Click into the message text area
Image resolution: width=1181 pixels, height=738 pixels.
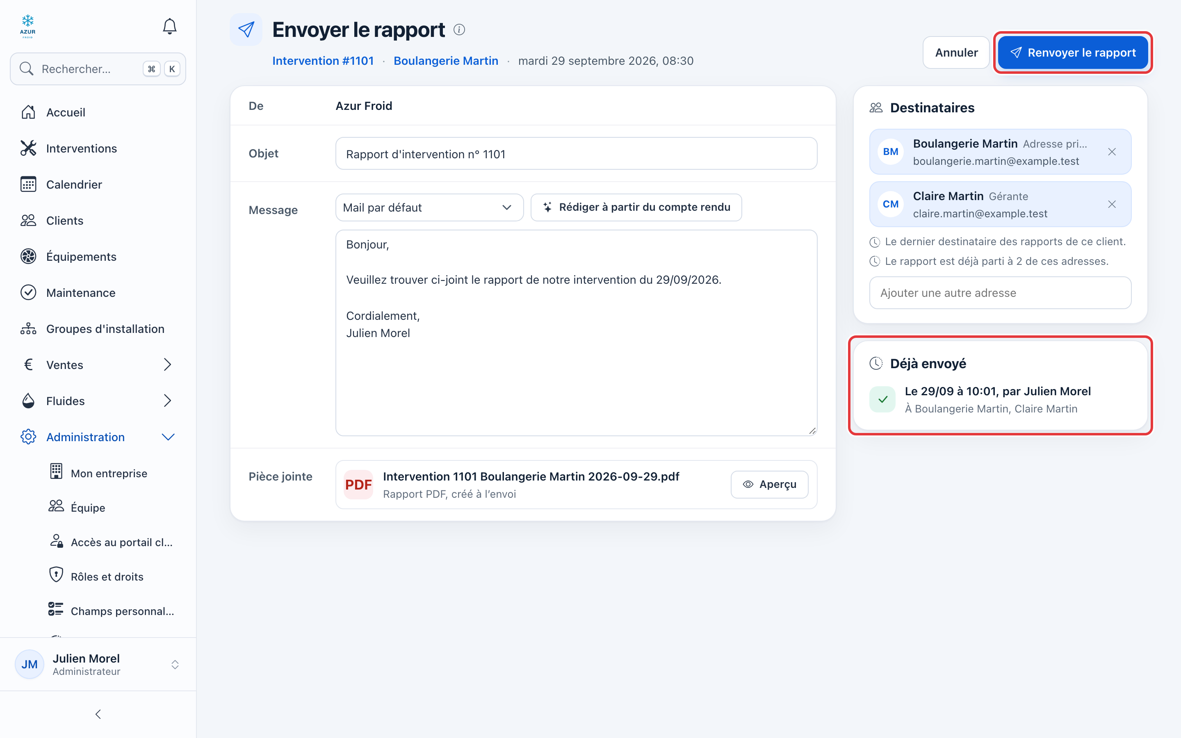point(576,333)
